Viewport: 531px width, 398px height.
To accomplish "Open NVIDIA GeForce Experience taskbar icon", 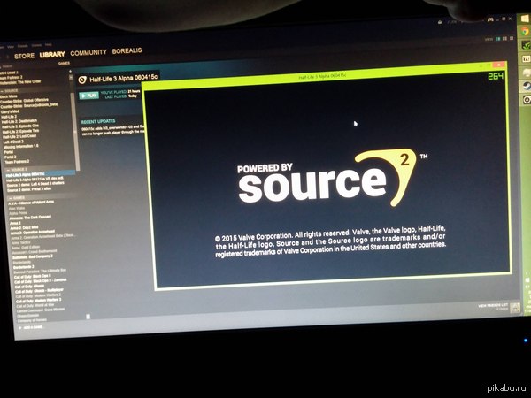I will coord(526,45).
